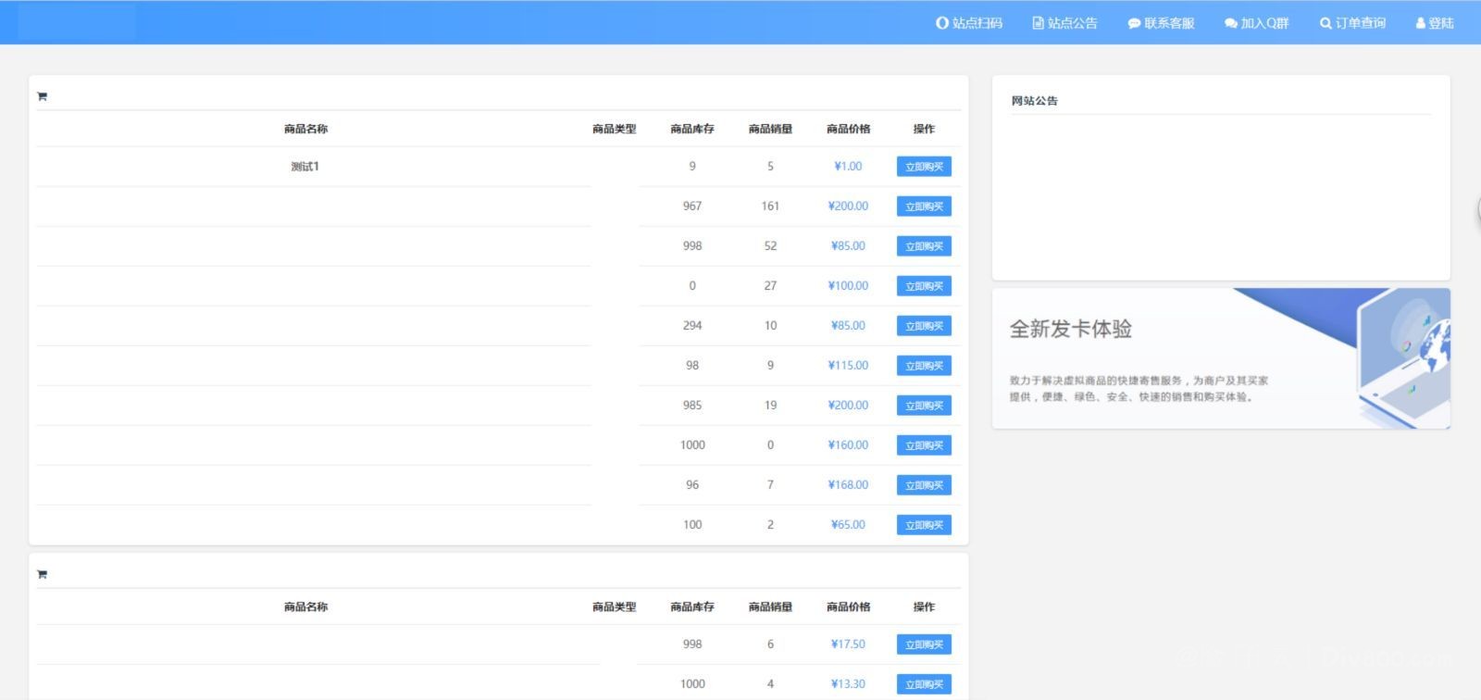Image resolution: width=1481 pixels, height=700 pixels.
Task: Click 立即购买 for the item with stock 294
Action: point(924,326)
